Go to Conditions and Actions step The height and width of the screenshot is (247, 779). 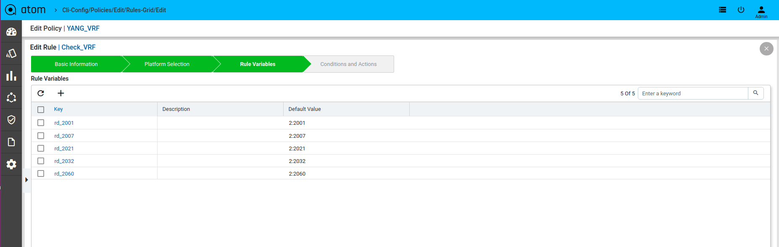(349, 64)
